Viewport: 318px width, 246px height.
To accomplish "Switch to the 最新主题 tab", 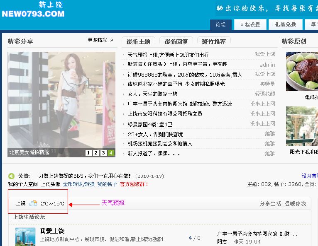I will pyautogui.click(x=139, y=42).
